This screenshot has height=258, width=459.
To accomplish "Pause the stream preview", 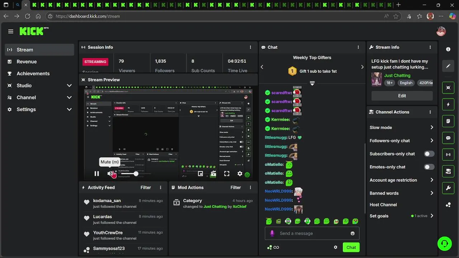I will 96,174.
